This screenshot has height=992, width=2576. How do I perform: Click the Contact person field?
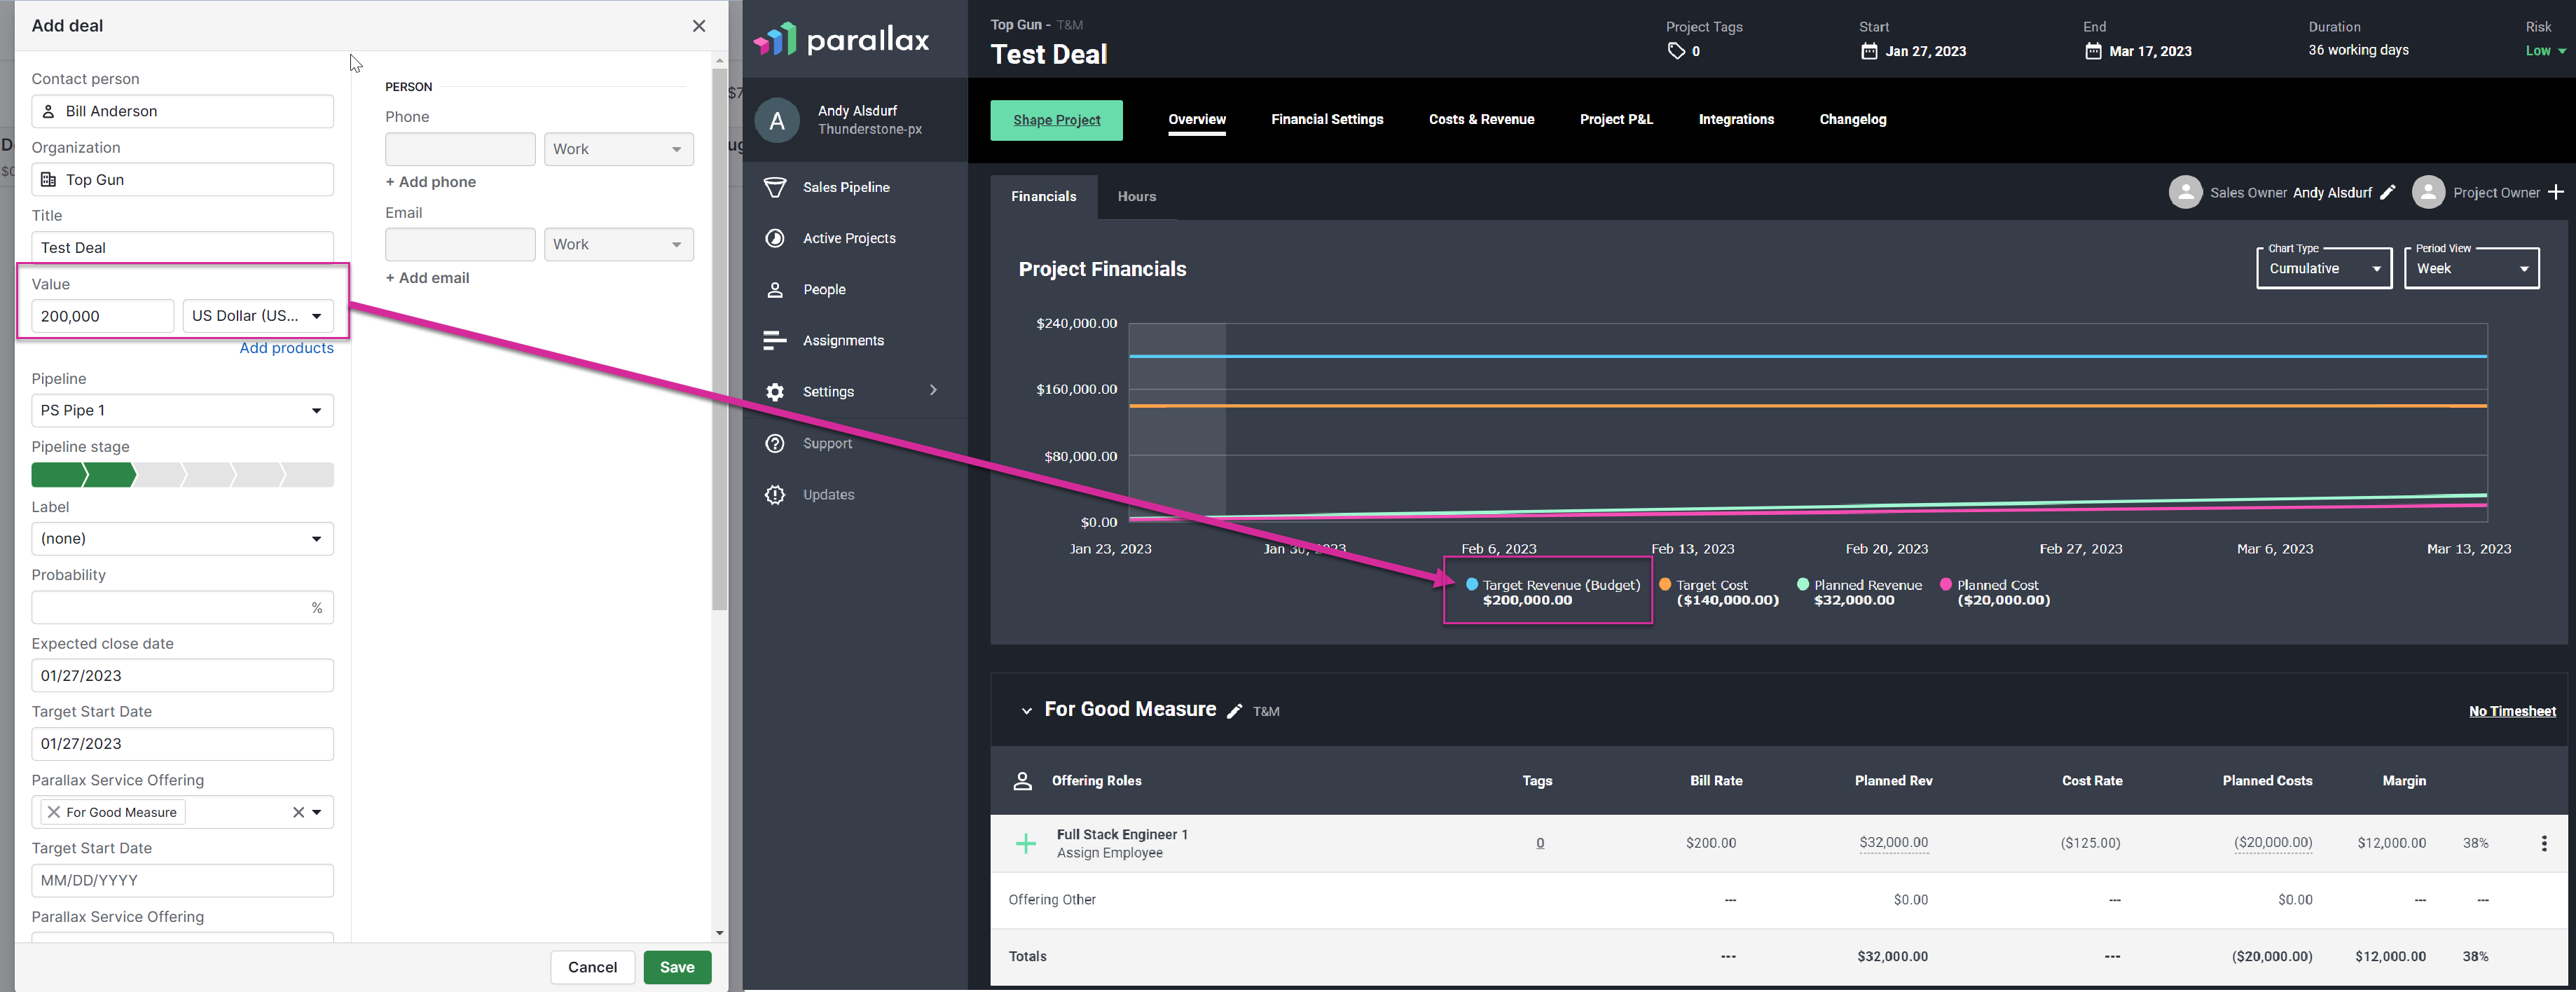tap(182, 111)
